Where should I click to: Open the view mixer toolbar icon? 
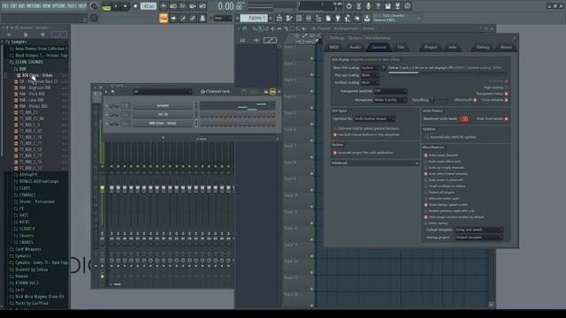point(309,18)
